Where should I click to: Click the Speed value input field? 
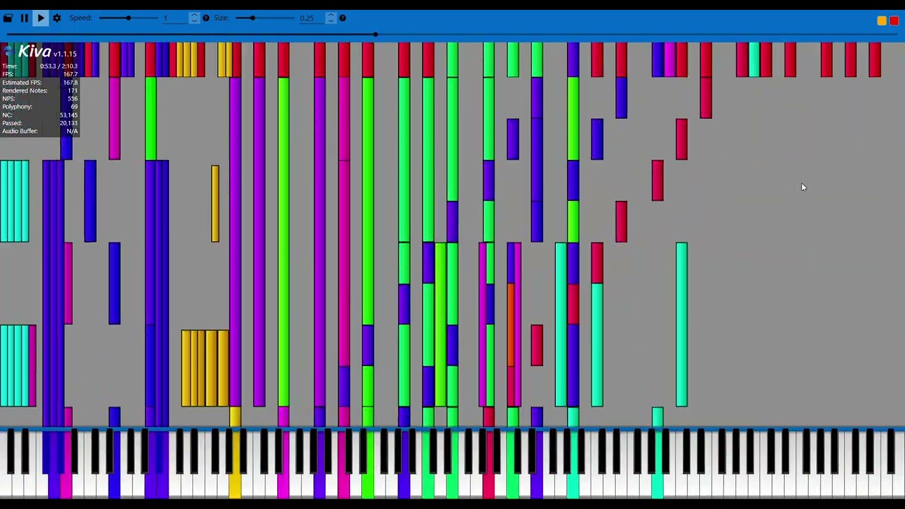[x=175, y=18]
